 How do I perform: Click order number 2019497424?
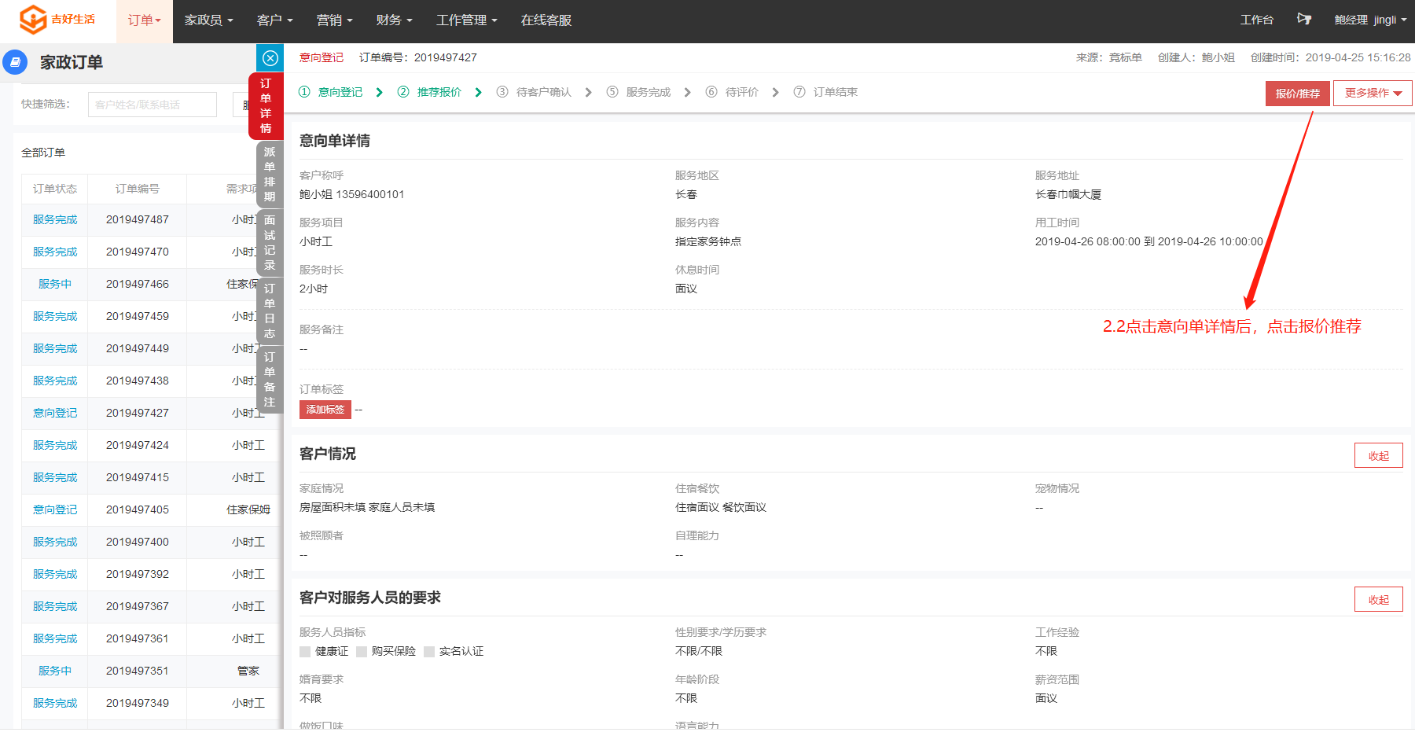pos(138,446)
